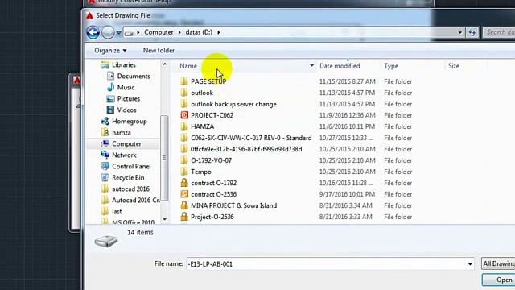Click the navigation pane scrollbar thumb
515x290 pixels.
click(x=164, y=158)
